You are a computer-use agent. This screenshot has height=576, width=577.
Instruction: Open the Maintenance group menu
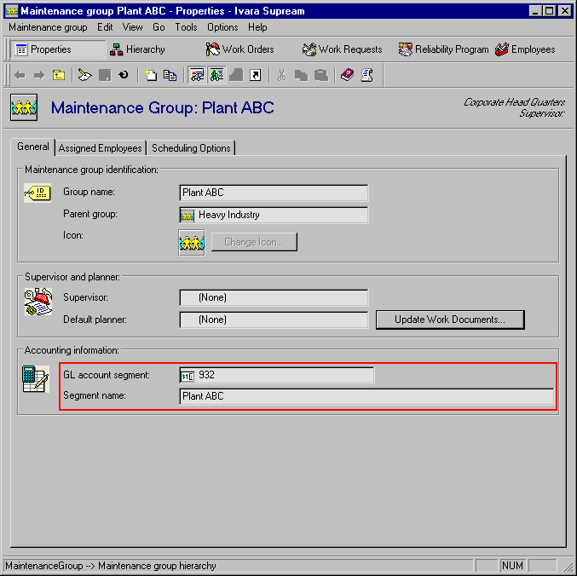(49, 27)
